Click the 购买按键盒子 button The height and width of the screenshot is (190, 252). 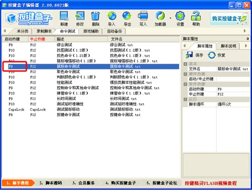click(229, 18)
